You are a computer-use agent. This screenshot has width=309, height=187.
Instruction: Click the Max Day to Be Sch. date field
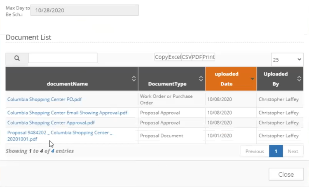84,10
